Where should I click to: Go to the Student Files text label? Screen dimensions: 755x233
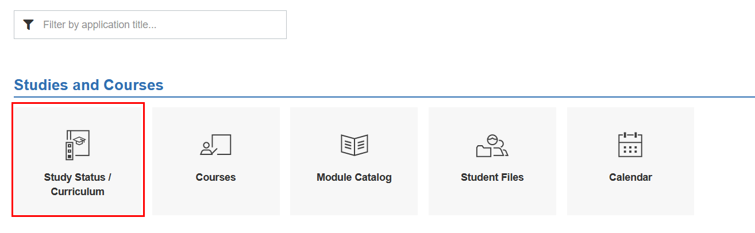[x=492, y=177]
